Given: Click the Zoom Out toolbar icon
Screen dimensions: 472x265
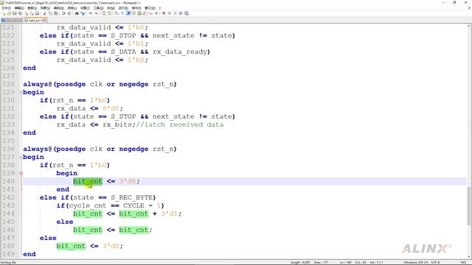Looking at the screenshot, I should click(x=97, y=13).
